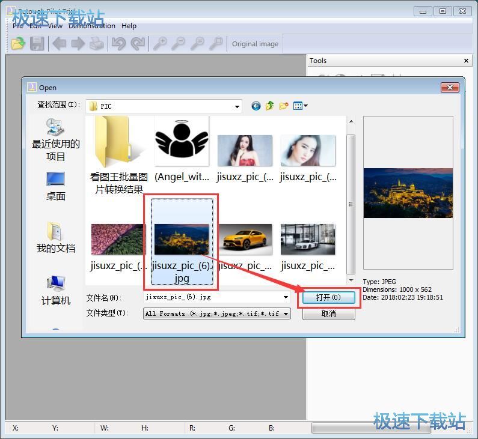Click the Up one level folder icon

pos(270,106)
